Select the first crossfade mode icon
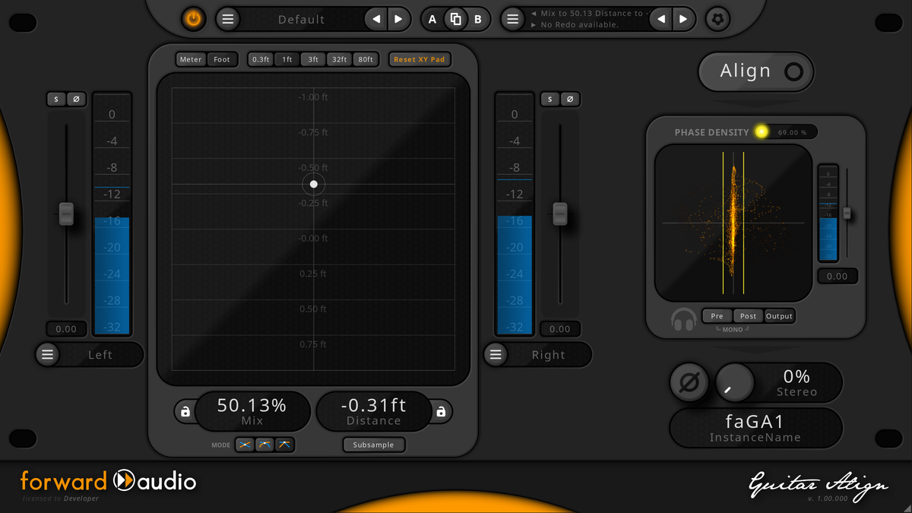 [245, 445]
